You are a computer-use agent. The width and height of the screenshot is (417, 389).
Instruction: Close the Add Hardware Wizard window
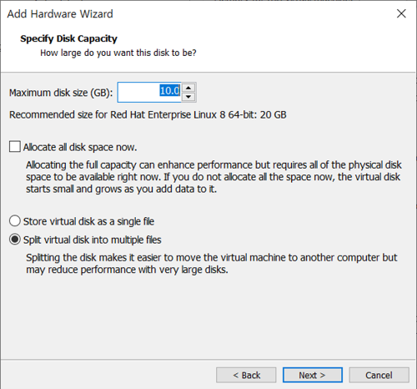(401, 13)
